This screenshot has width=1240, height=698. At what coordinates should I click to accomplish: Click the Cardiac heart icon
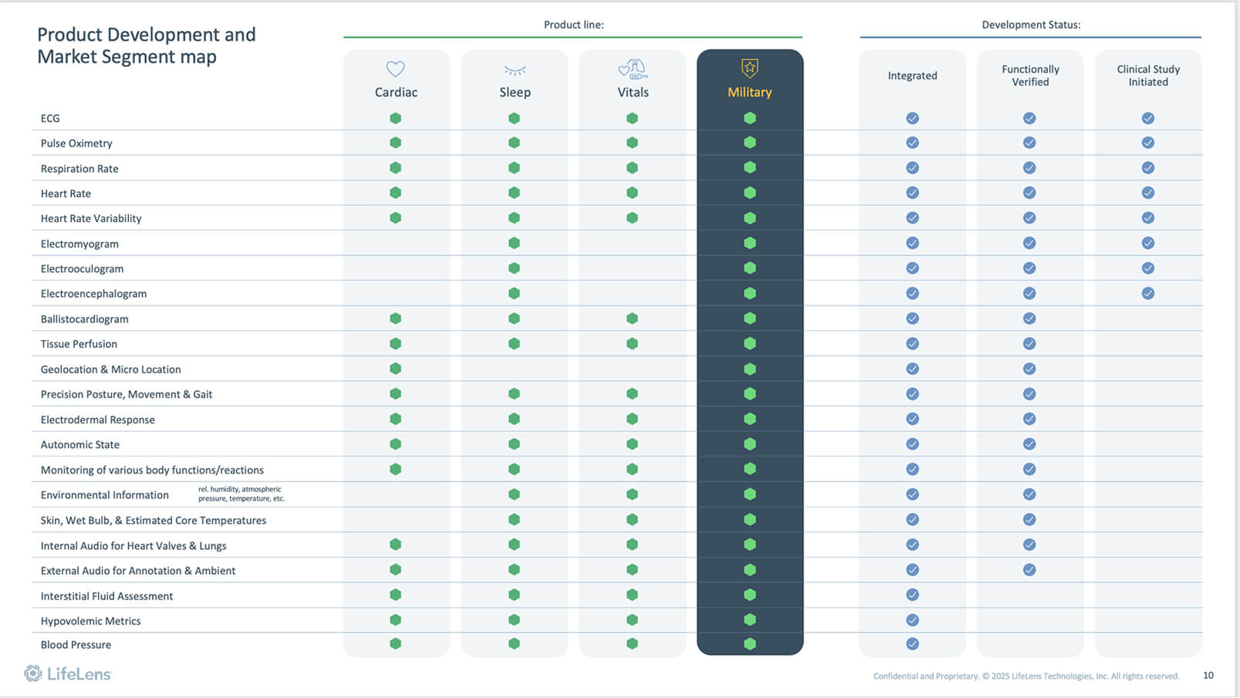point(395,69)
